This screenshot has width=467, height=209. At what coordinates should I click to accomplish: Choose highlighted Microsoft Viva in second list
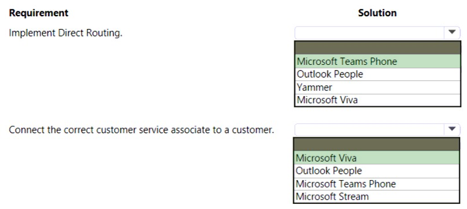(377, 158)
